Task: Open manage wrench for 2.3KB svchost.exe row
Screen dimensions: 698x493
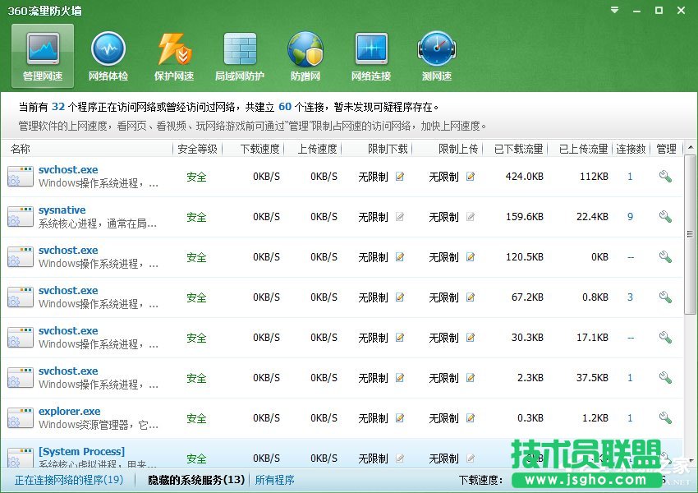Action: click(x=665, y=377)
